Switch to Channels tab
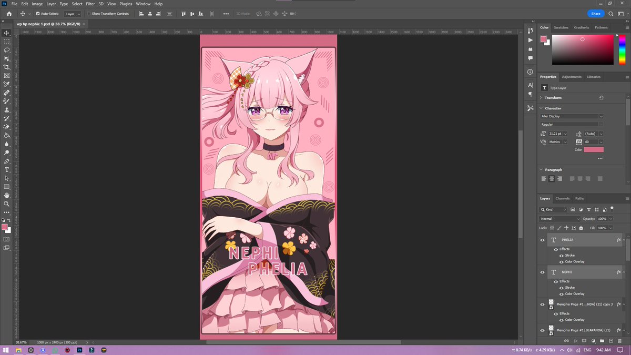Image resolution: width=631 pixels, height=355 pixels. click(x=563, y=198)
